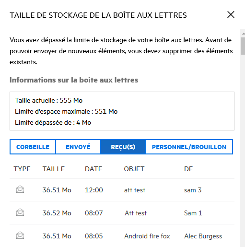Viewport: 245px width, 247px height.
Task: Sort by the DATE column header
Action: coord(93,169)
